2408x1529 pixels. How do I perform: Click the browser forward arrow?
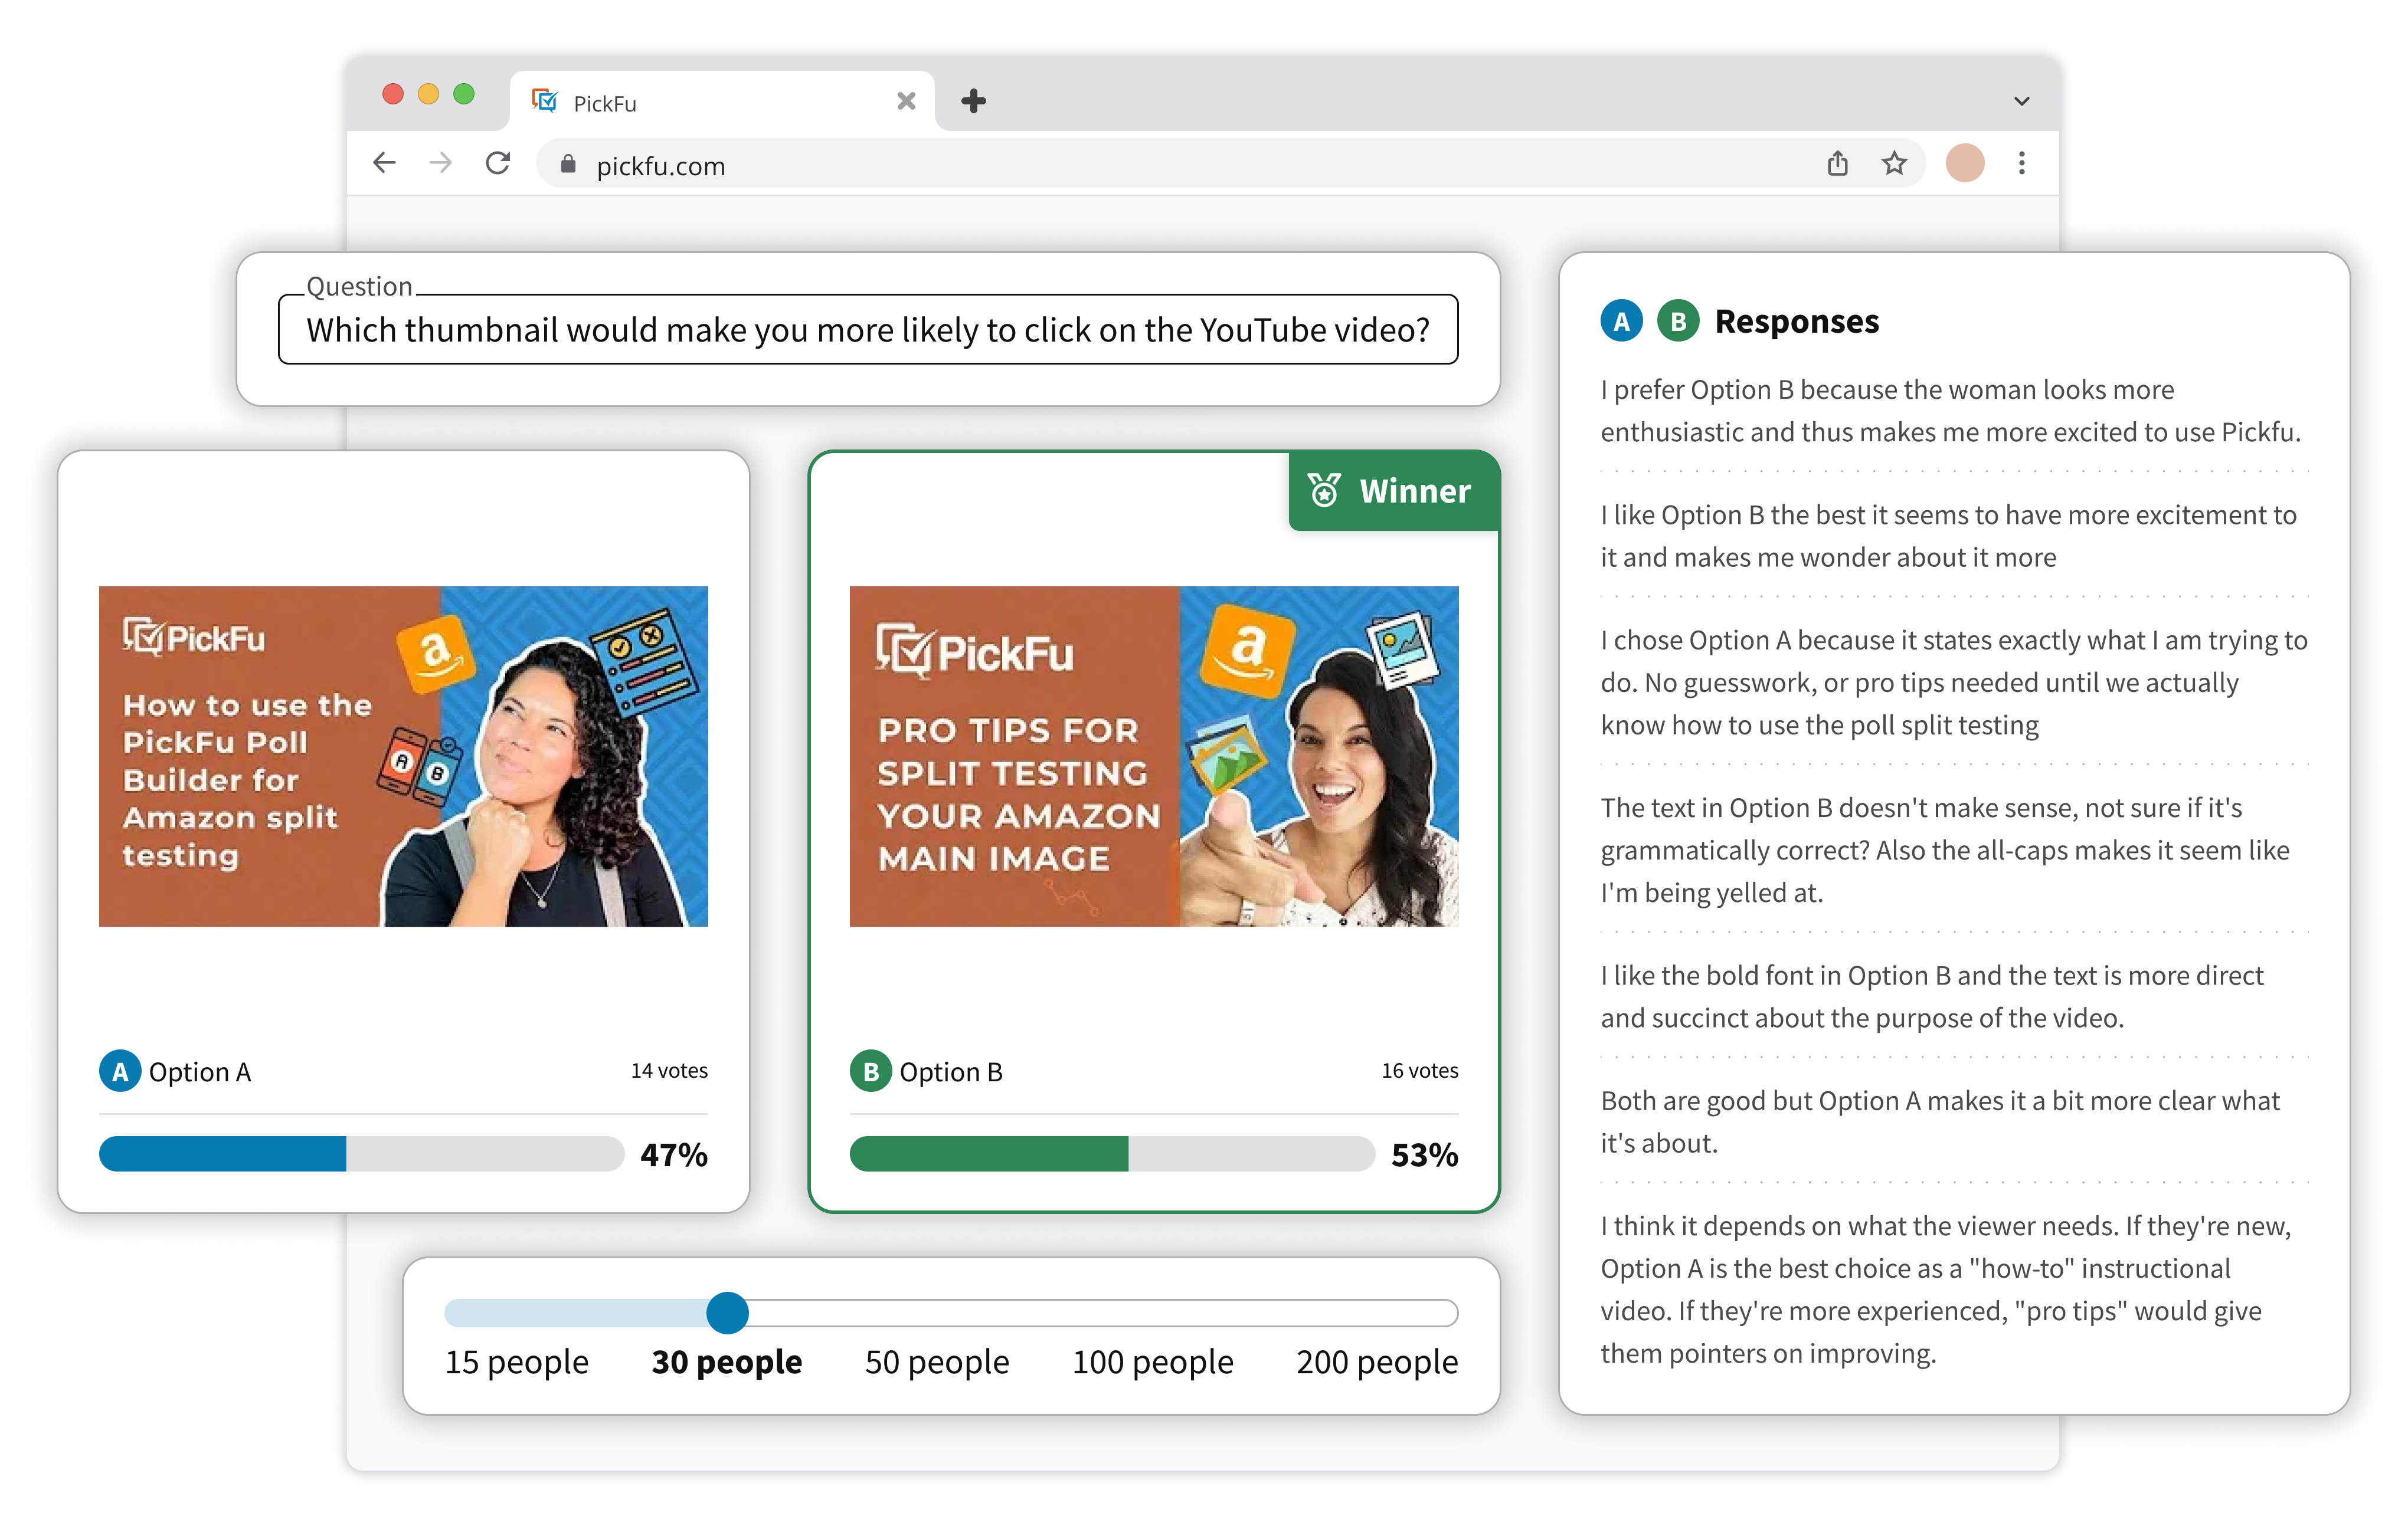[440, 163]
